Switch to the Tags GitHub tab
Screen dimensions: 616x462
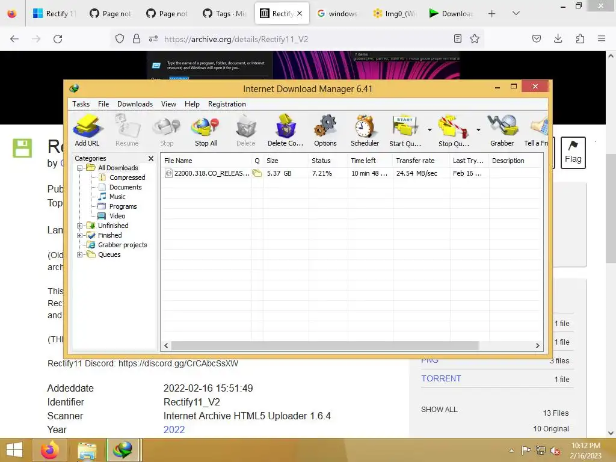[x=225, y=13]
